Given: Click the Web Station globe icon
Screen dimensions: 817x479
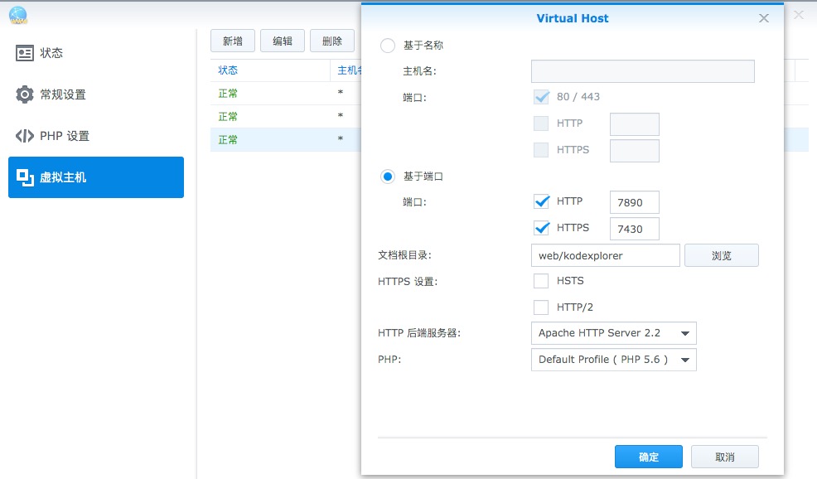Looking at the screenshot, I should [x=18, y=15].
